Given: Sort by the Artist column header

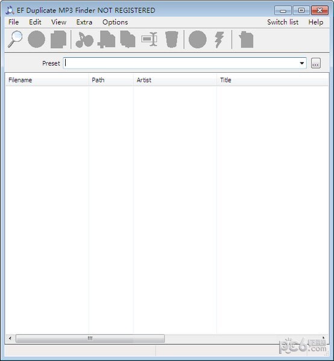Looking at the screenshot, I should point(175,80).
